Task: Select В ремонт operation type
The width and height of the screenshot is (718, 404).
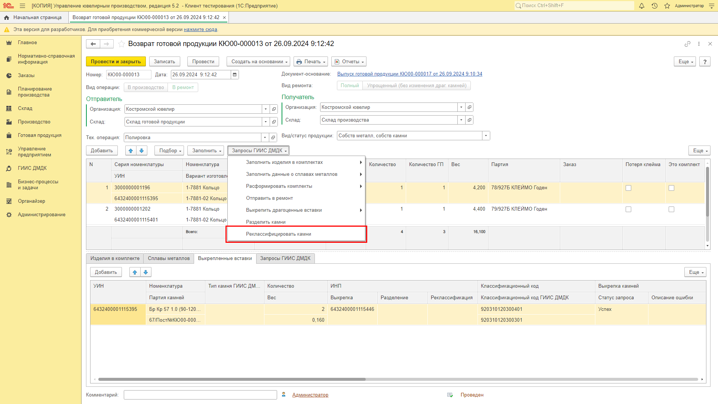Action: [x=183, y=88]
